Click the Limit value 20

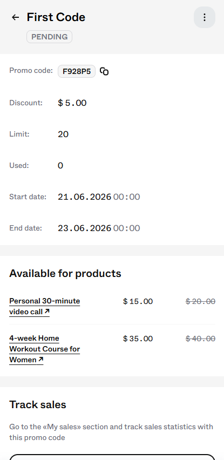tap(63, 134)
